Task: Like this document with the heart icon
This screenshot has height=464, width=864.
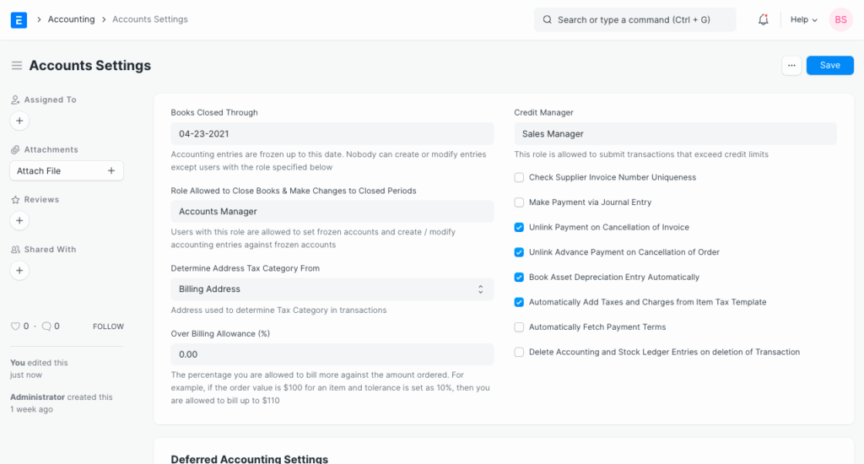Action: 14,326
